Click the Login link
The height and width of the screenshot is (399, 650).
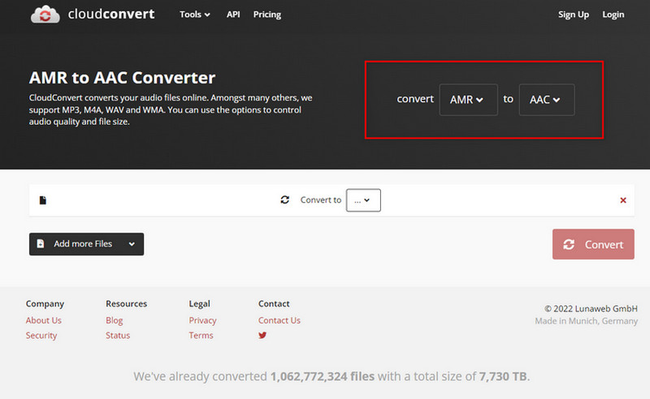[x=613, y=15]
